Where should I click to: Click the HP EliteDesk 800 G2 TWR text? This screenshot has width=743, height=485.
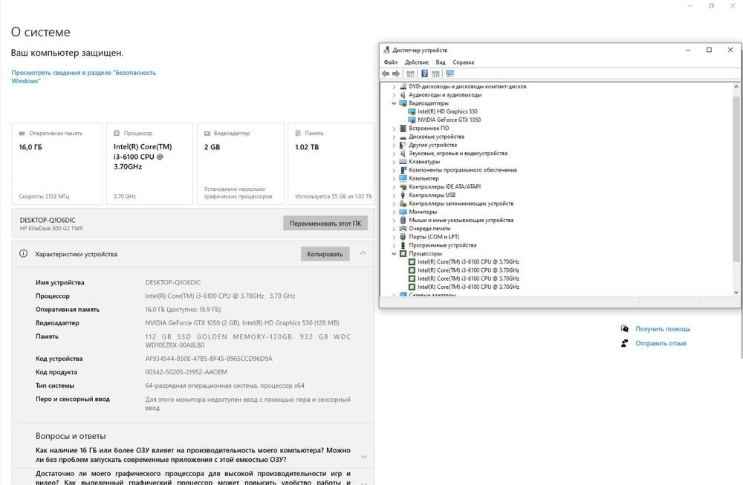coord(51,228)
